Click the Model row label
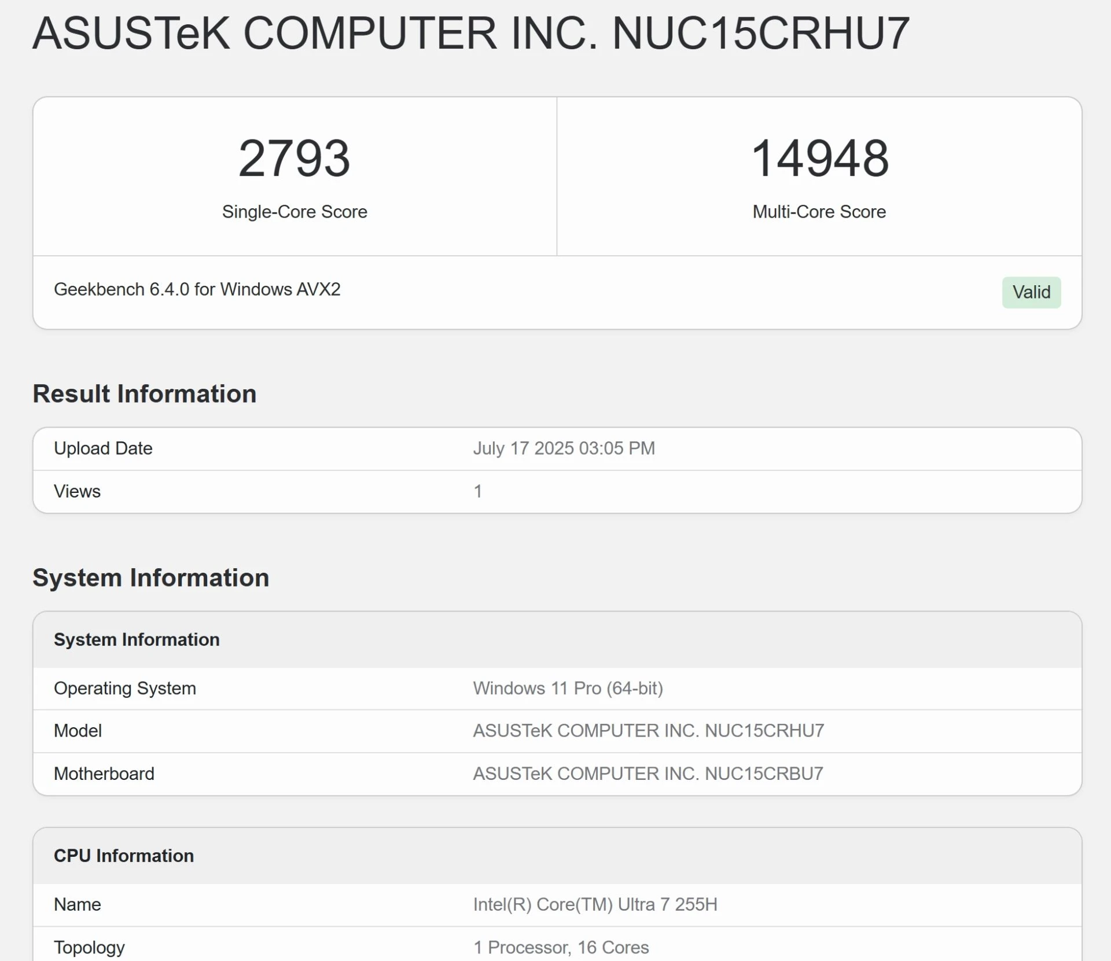The image size is (1111, 961). [x=78, y=731]
